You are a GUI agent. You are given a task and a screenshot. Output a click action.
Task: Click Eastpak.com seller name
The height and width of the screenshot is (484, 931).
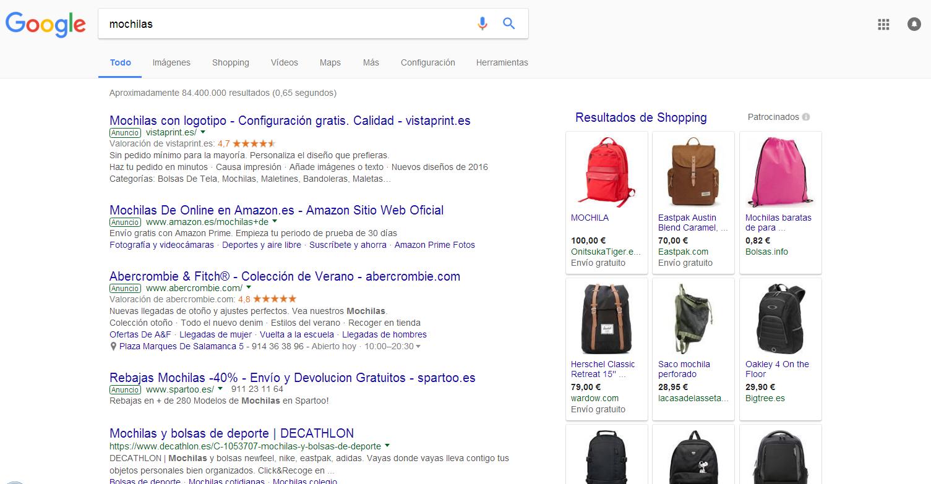pos(683,252)
